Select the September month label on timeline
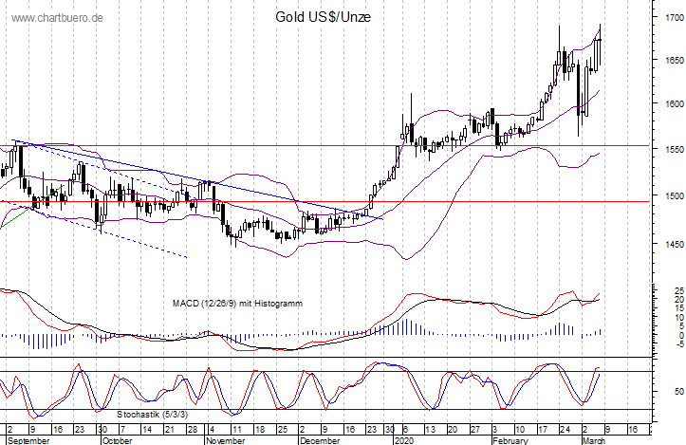This screenshot has height=445, width=686. 28,439
